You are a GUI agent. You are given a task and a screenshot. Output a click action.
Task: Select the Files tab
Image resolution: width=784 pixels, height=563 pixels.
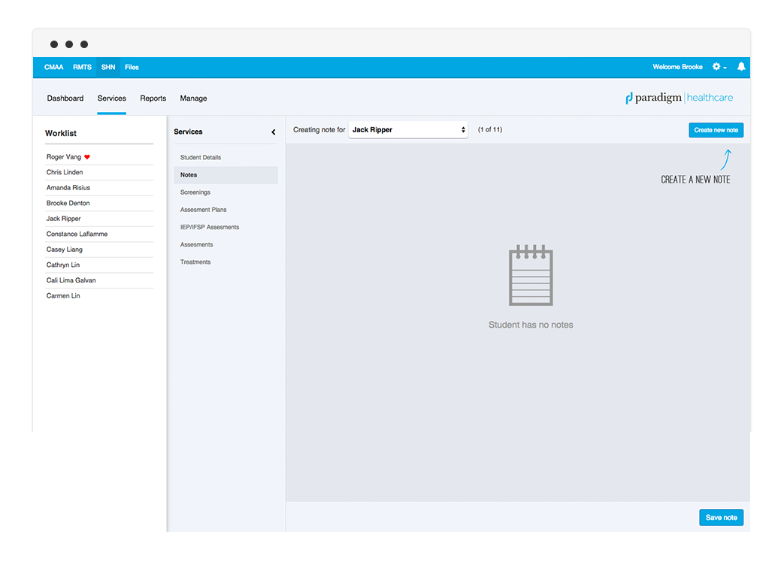pyautogui.click(x=132, y=67)
